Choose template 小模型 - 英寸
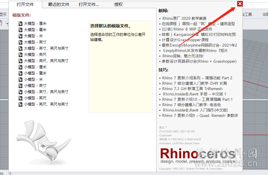This screenshot has width=268, height=175. 35,86
